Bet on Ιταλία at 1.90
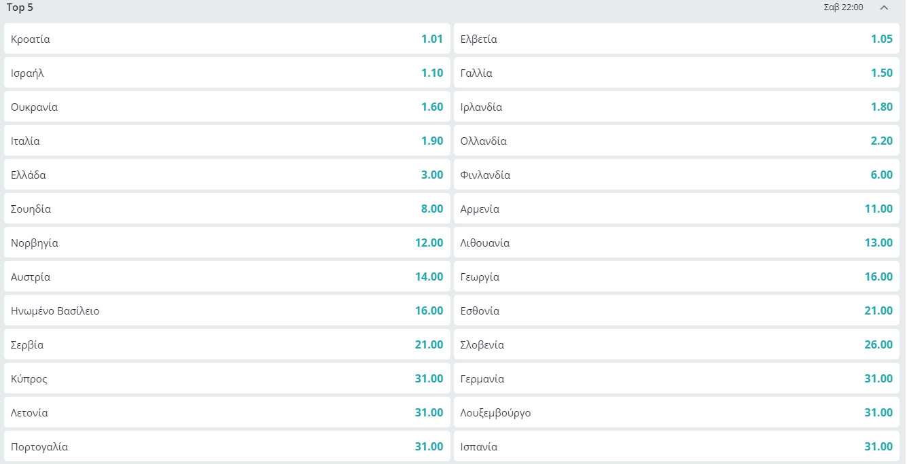 point(227,141)
